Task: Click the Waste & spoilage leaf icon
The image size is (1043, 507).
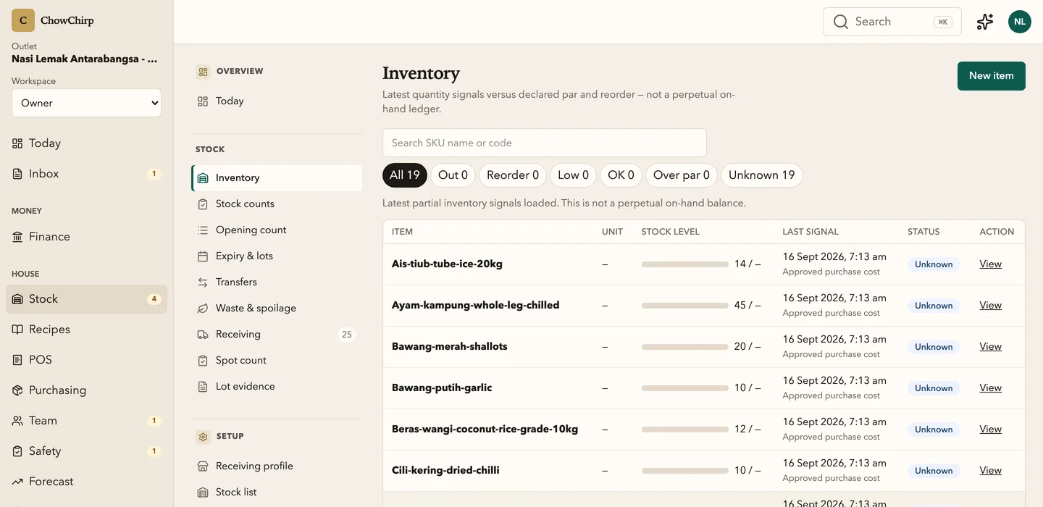Action: click(x=203, y=309)
